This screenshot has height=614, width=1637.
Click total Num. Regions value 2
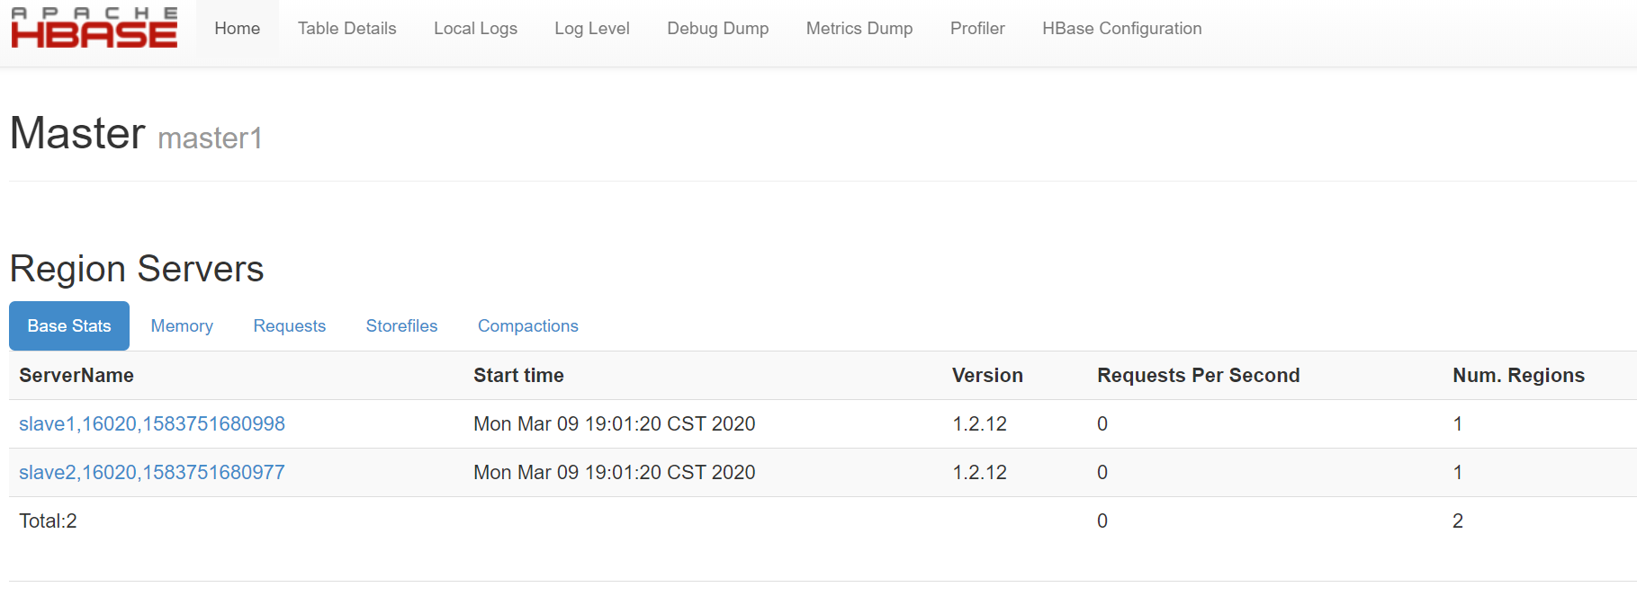pos(1458,521)
